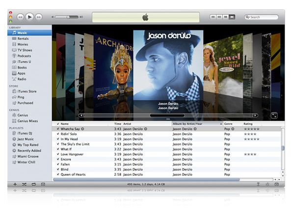
Task: Uncheck the Fallen song checkbox
Action: click(x=58, y=165)
